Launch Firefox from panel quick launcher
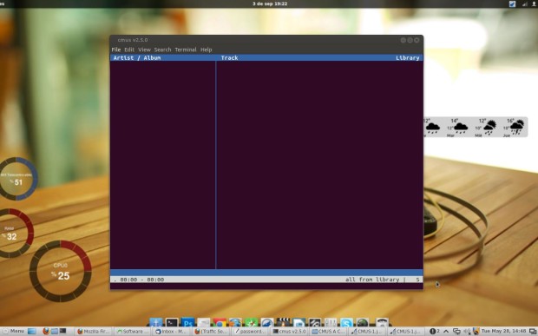Screen dimensions: 538x336 (46, 331)
